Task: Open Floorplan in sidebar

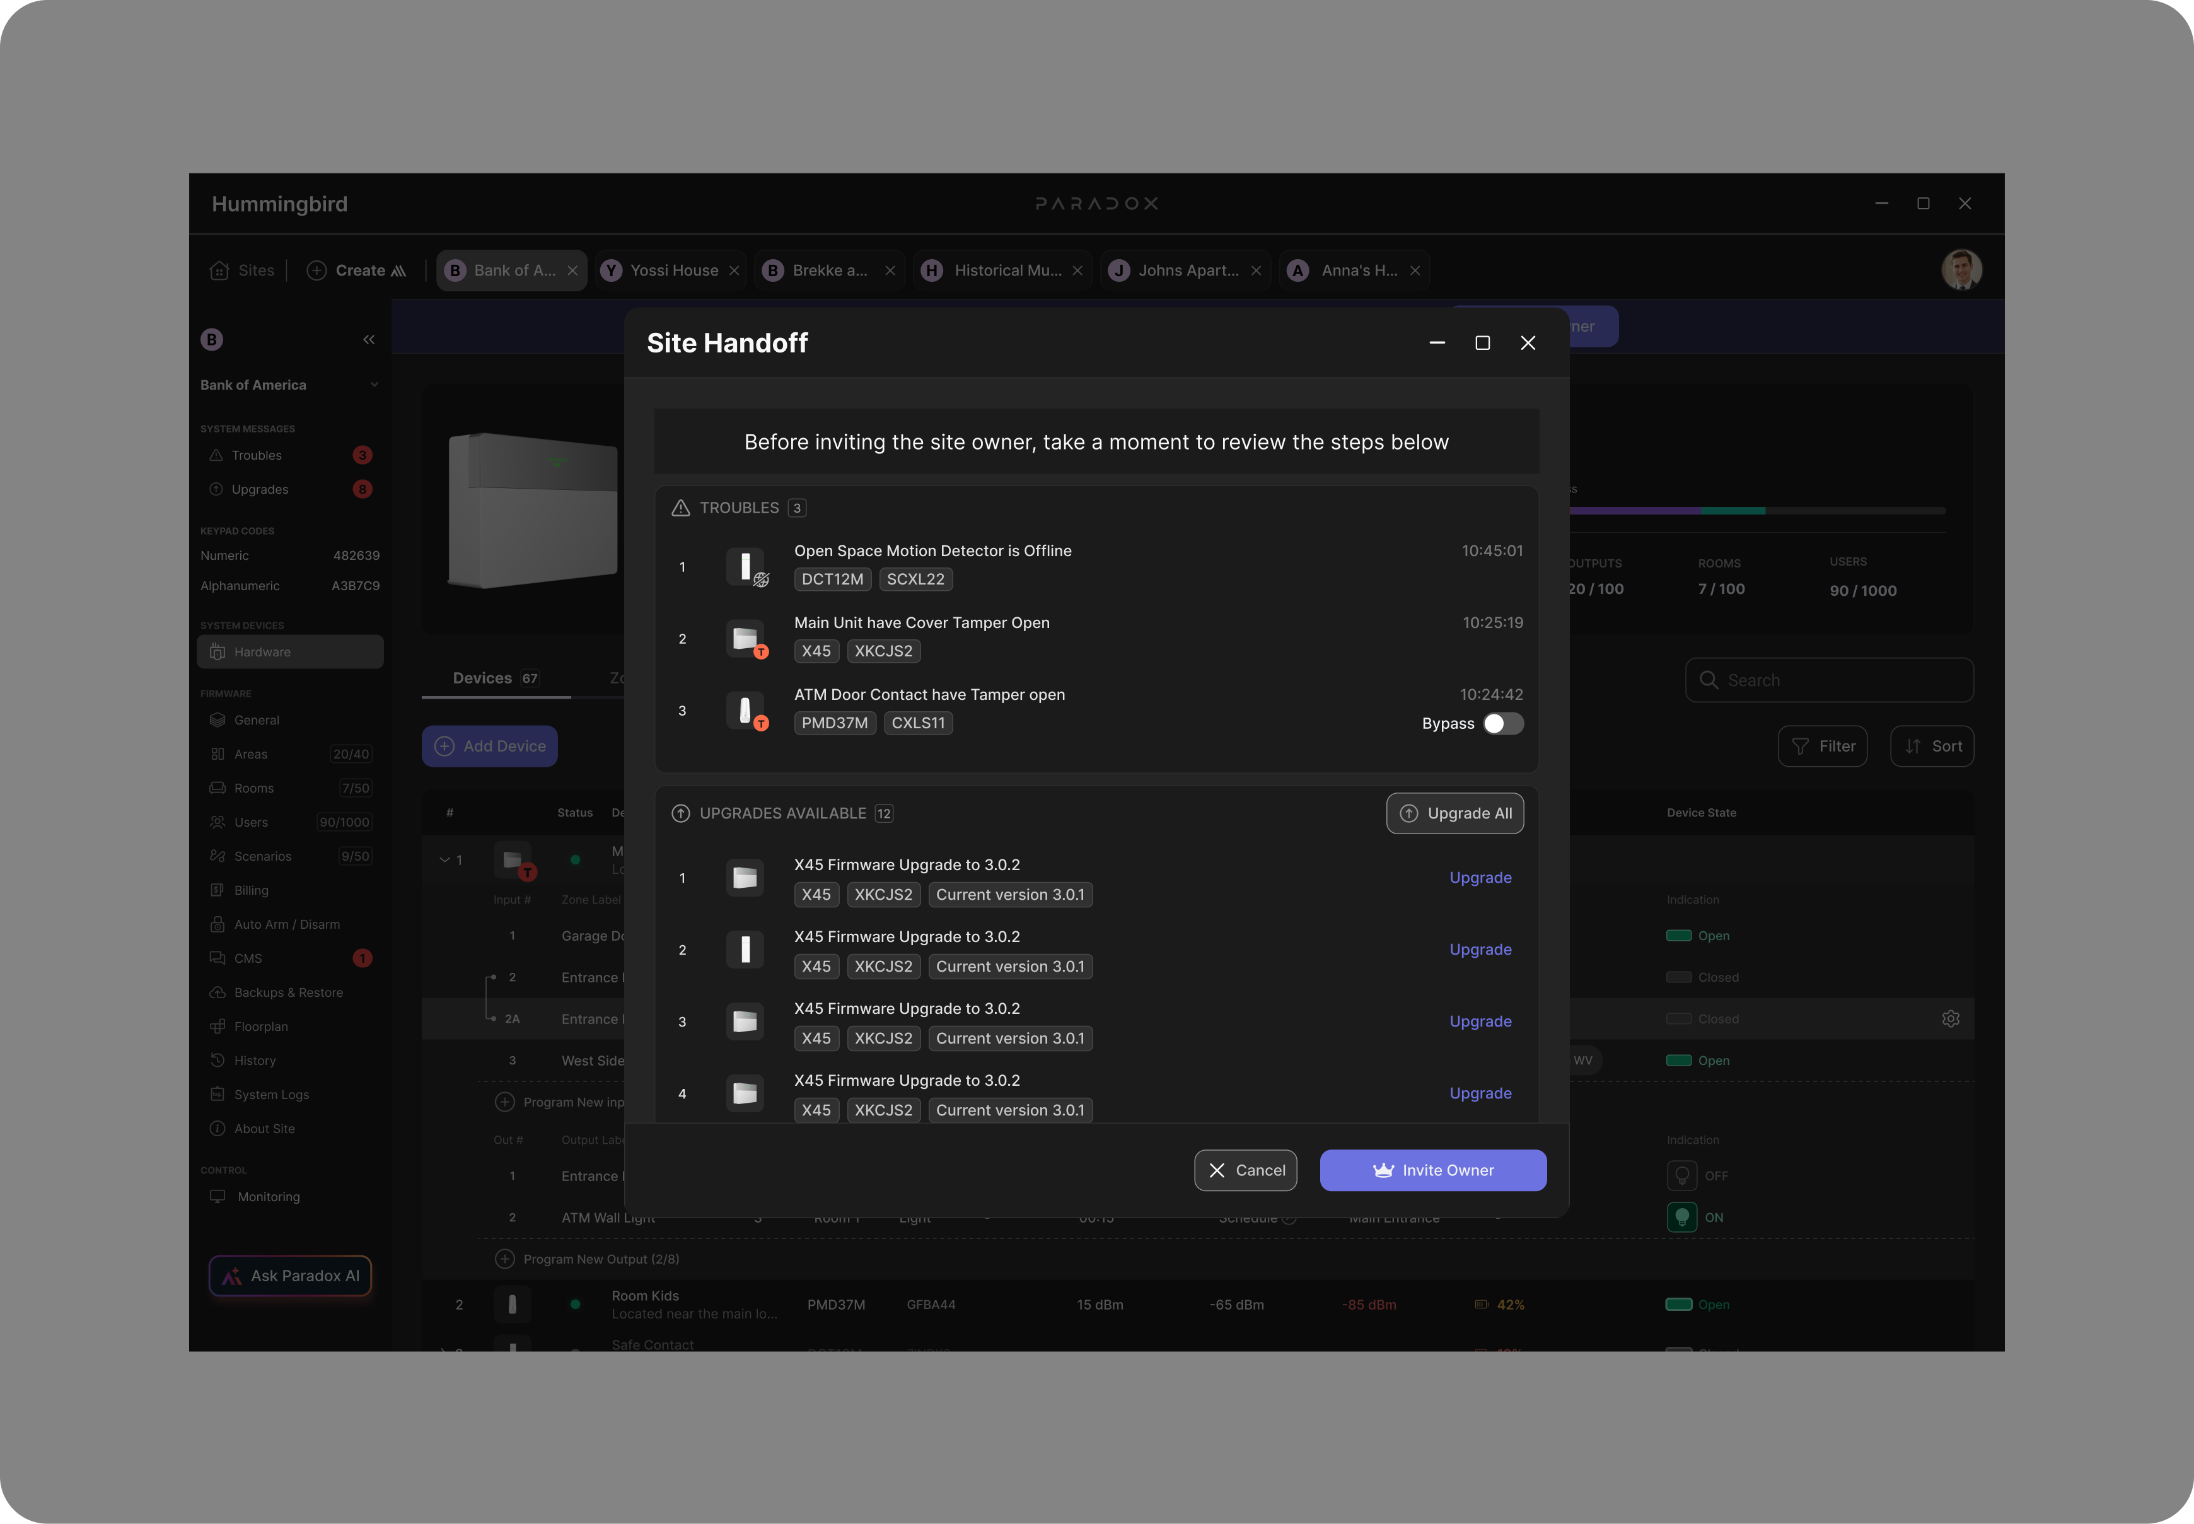Action: pyautogui.click(x=289, y=1027)
